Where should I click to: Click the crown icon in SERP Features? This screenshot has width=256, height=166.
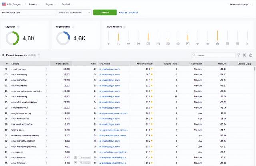click(128, 43)
